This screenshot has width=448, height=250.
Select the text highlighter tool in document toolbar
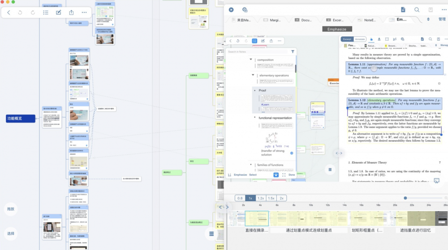point(379,39)
